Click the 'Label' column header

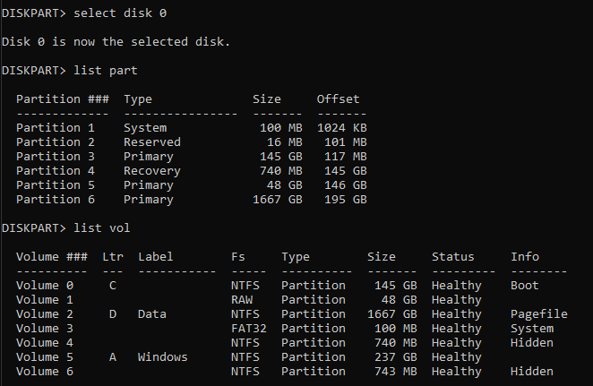click(x=155, y=257)
